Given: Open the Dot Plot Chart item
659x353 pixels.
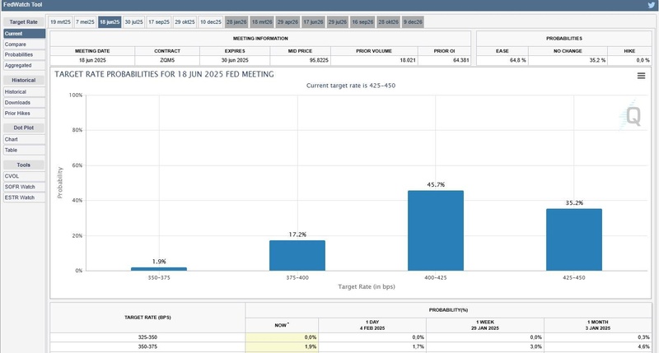Looking at the screenshot, I should [x=25, y=139].
